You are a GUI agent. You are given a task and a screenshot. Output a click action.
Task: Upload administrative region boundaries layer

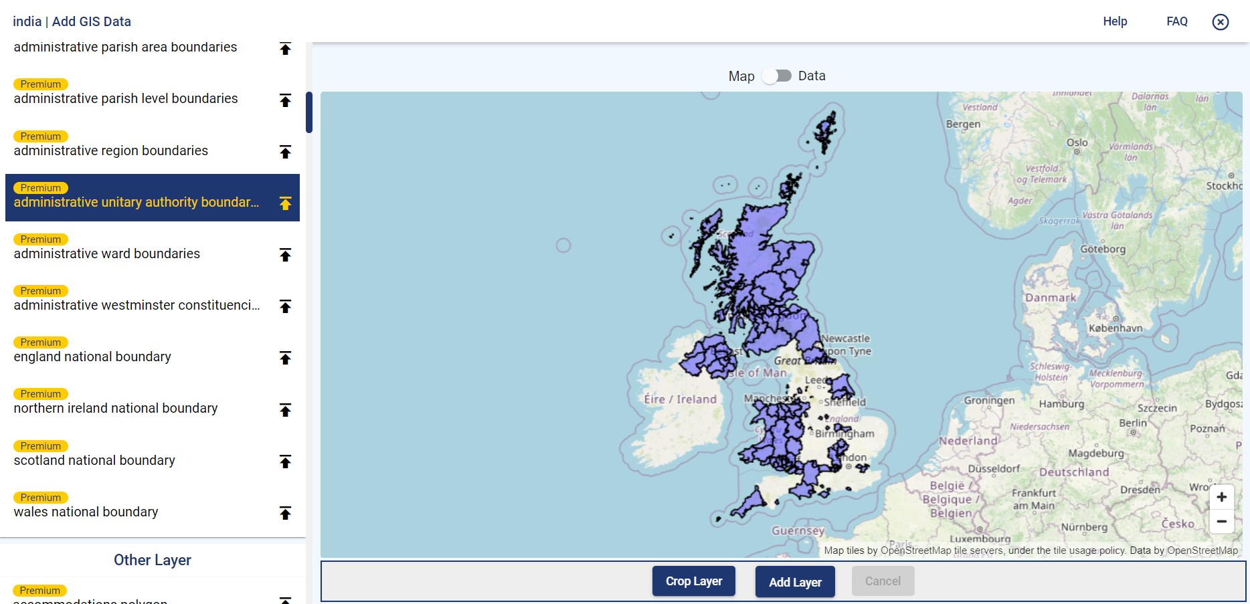click(286, 152)
